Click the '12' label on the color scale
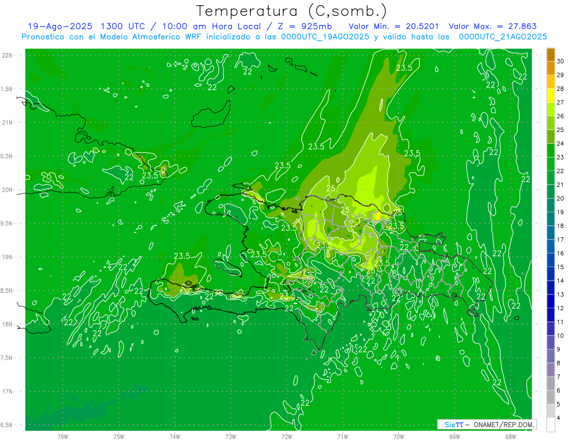This screenshot has height=443, width=573. [561, 308]
